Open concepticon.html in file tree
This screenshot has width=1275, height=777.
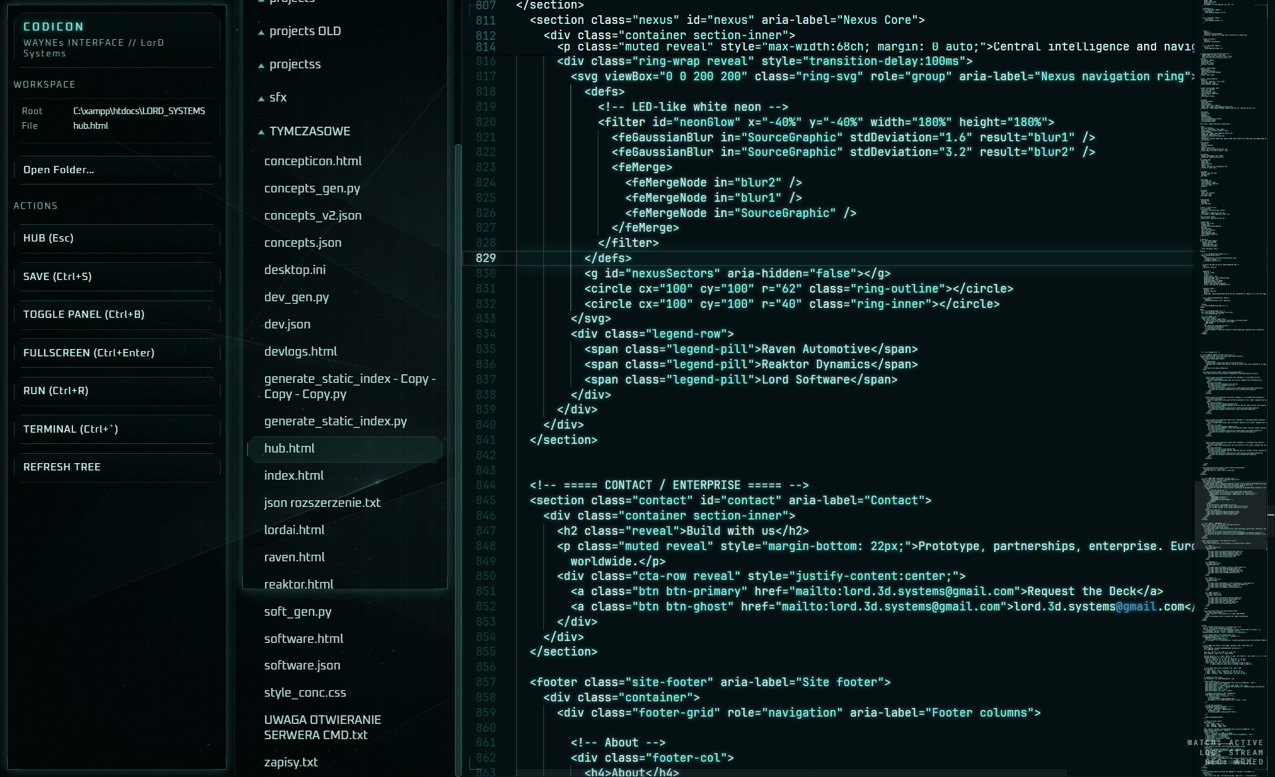pyautogui.click(x=313, y=161)
